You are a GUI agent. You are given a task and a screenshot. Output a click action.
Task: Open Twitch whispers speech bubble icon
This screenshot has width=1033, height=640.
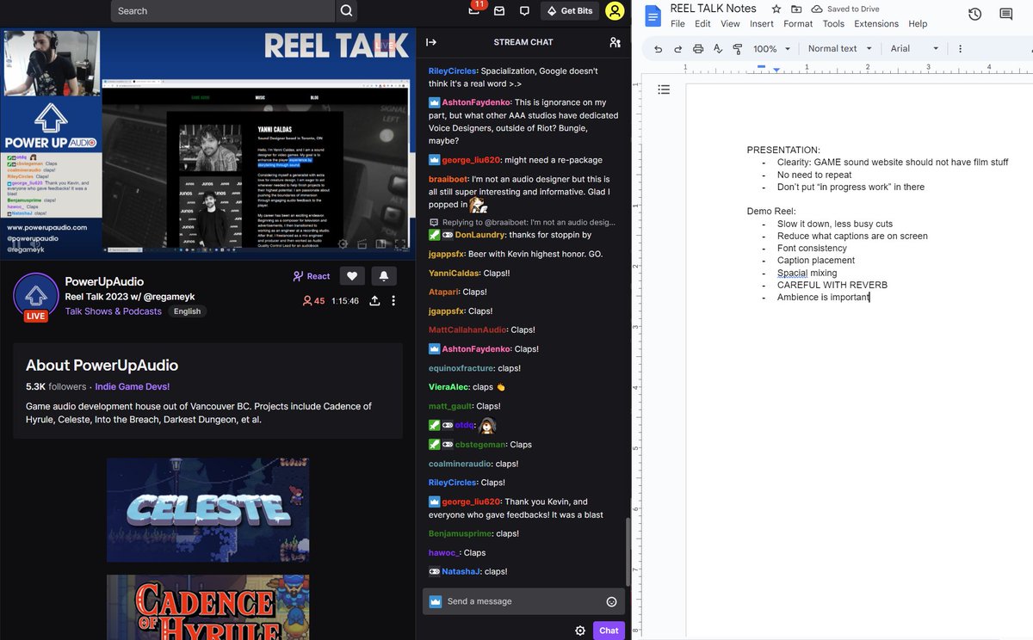[x=524, y=11]
